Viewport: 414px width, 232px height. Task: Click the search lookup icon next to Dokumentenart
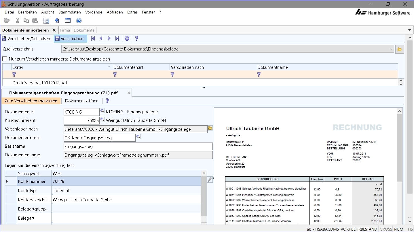coord(102,111)
